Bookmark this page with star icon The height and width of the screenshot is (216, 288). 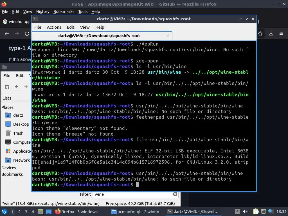[x=260, y=33]
